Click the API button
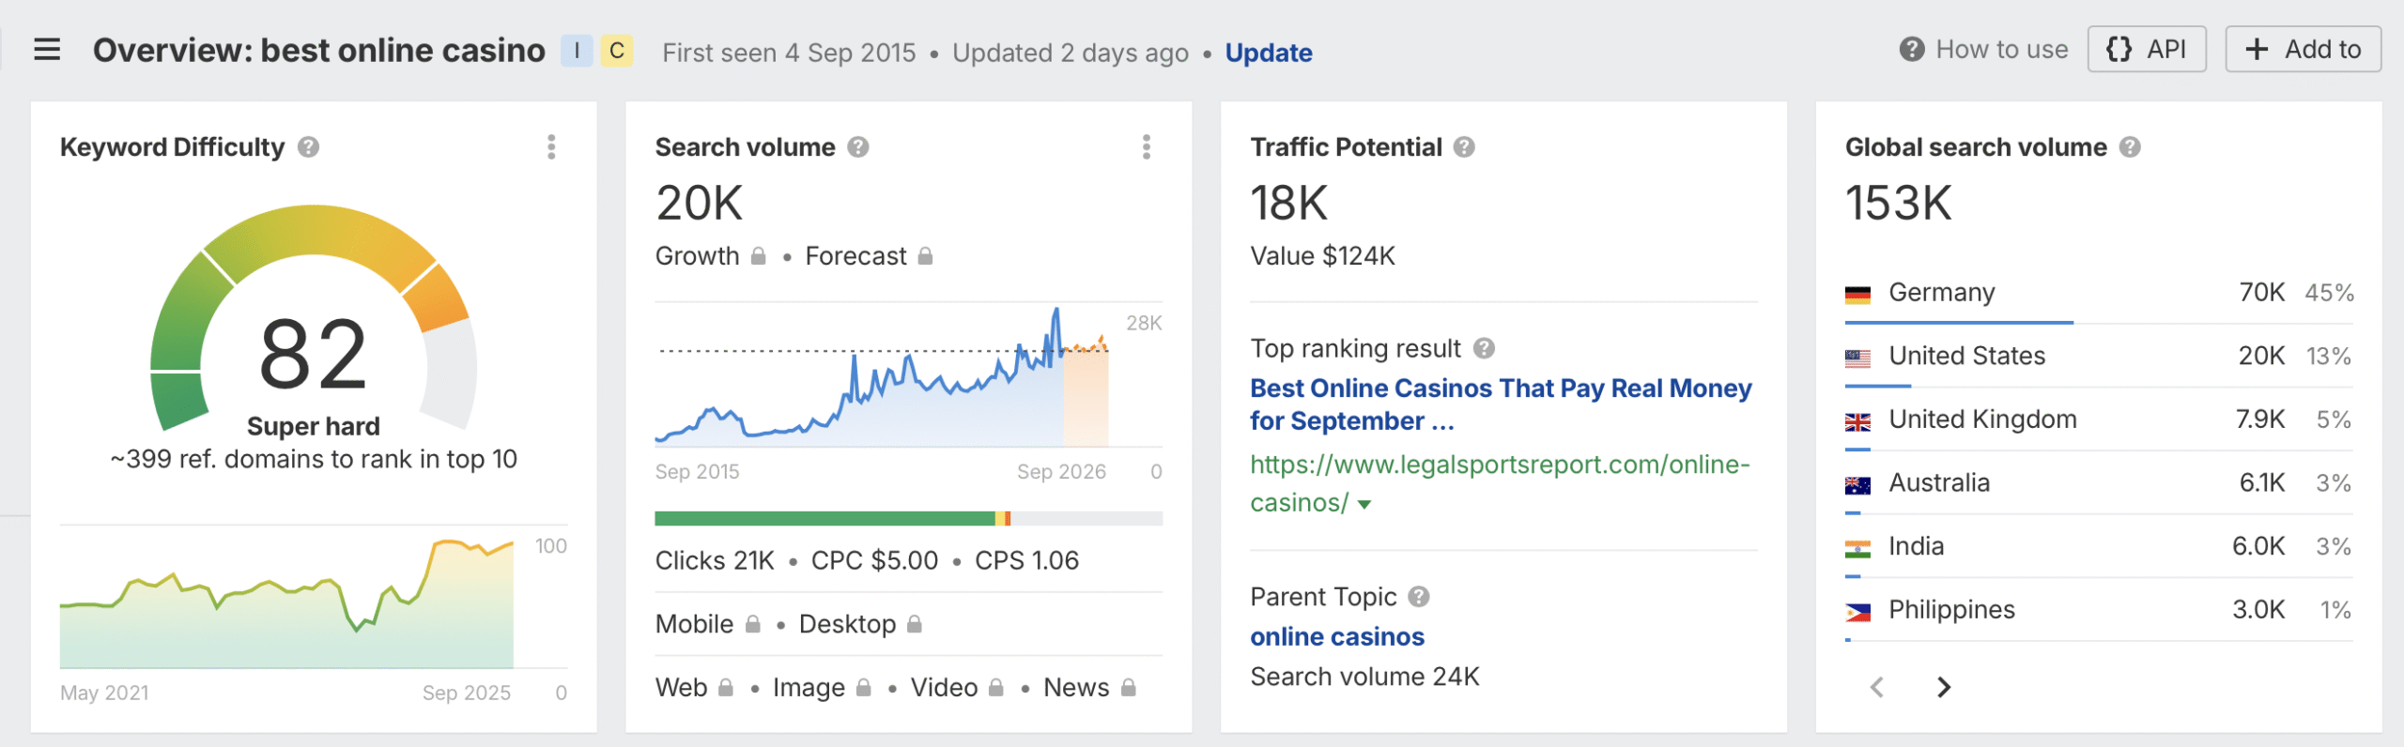The height and width of the screenshot is (747, 2404). click(2146, 50)
